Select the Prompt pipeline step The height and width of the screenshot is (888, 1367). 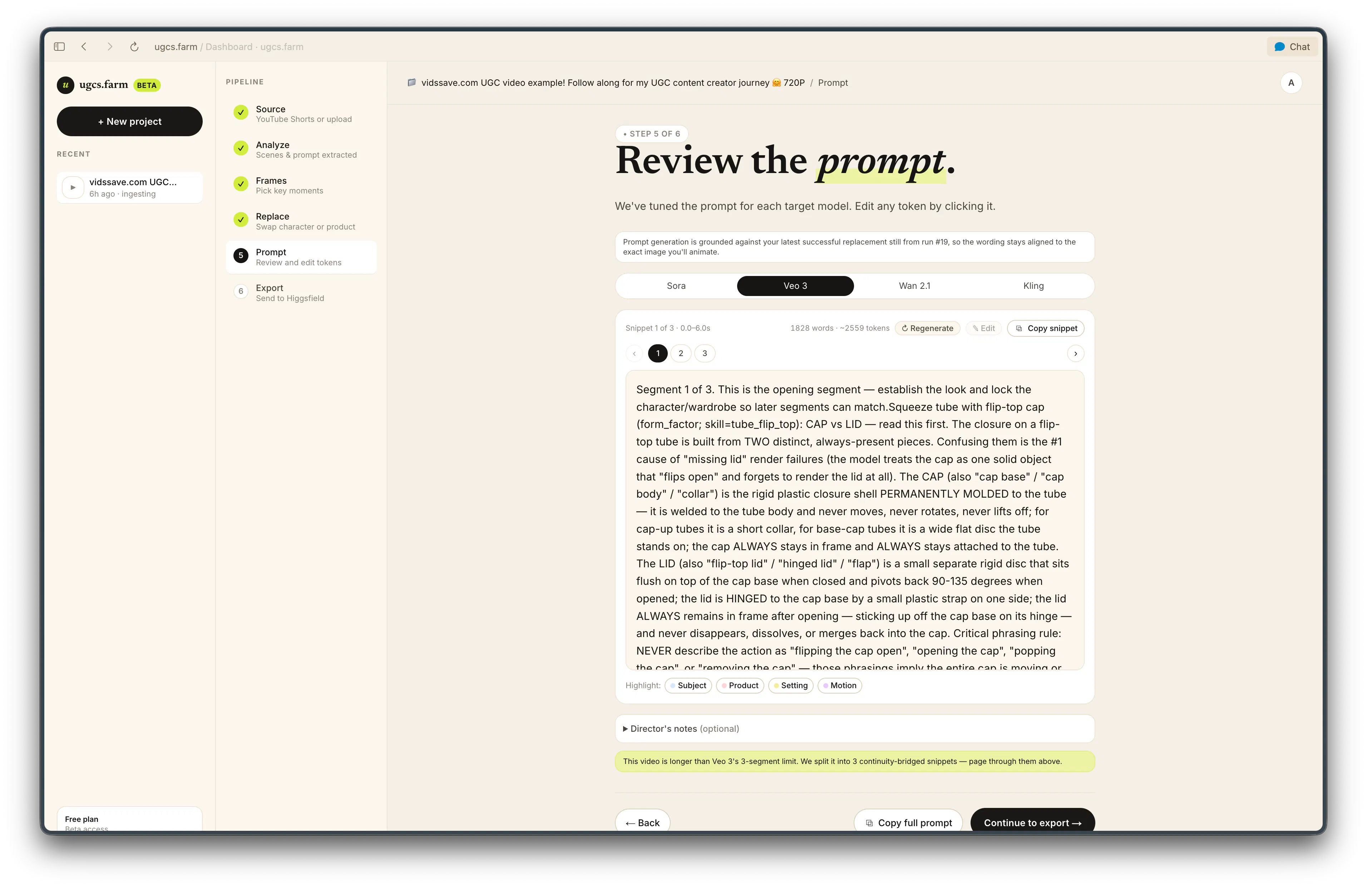(301, 257)
